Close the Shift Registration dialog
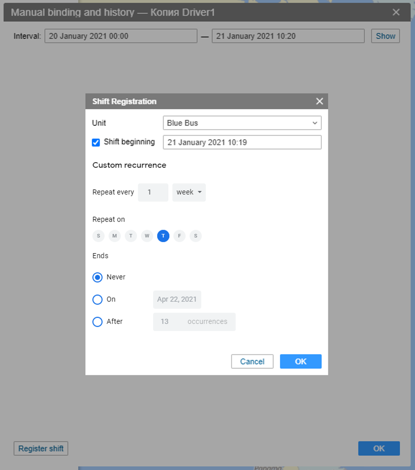This screenshot has width=415, height=470. [x=319, y=102]
